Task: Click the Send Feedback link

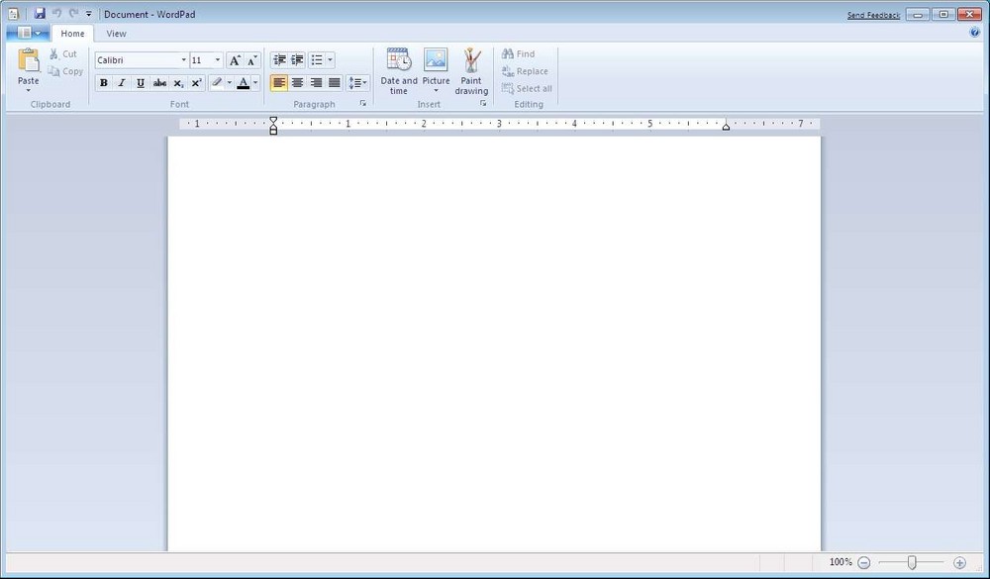Action: coord(873,15)
